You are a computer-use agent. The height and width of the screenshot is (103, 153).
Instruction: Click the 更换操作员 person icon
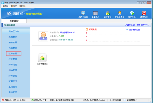click(x=120, y=13)
